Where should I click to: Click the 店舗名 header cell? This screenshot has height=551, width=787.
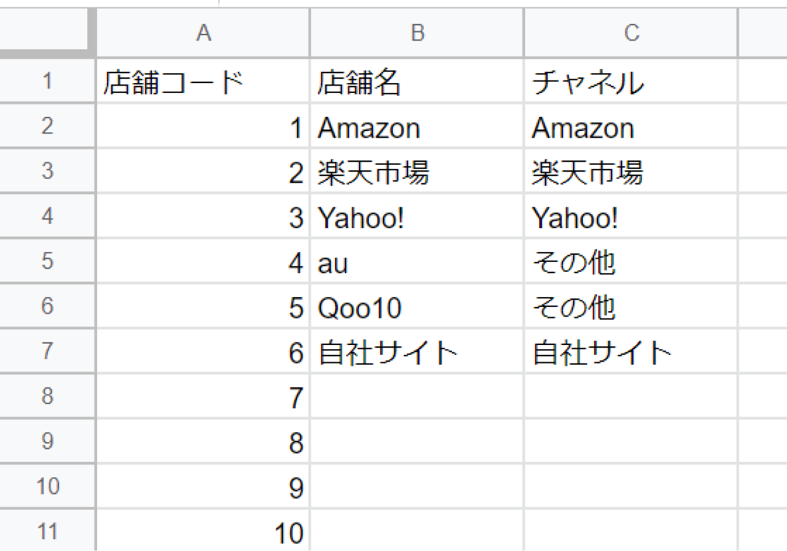tap(417, 82)
